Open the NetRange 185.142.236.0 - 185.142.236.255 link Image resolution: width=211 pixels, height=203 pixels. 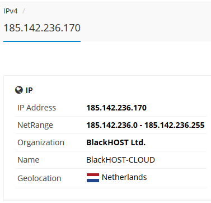click(146, 125)
